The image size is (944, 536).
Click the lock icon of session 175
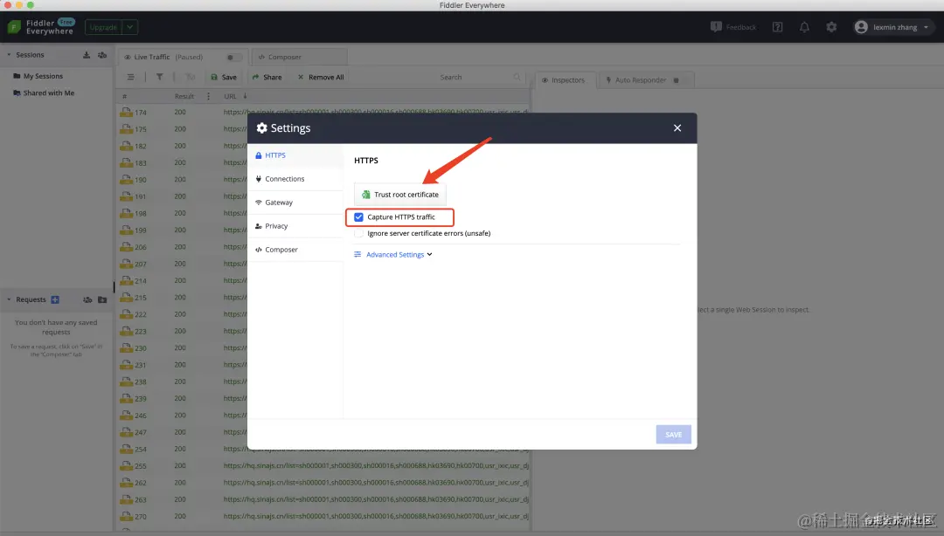tap(126, 128)
